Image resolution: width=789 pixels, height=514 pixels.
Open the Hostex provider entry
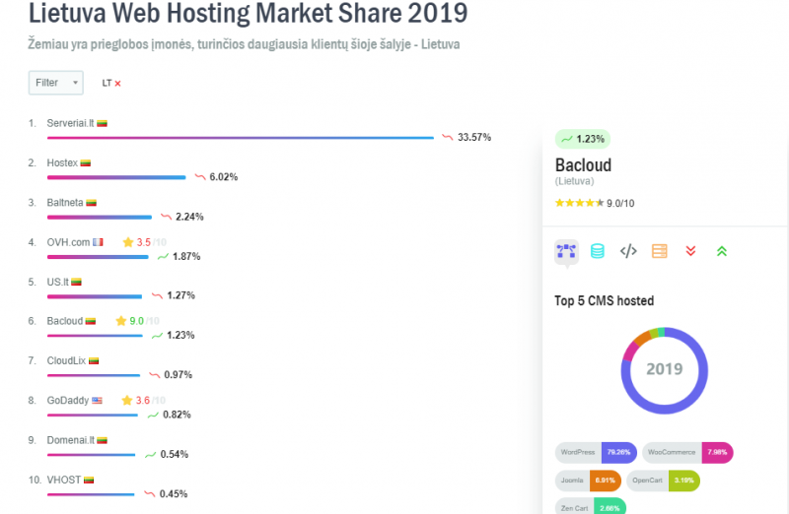tap(62, 162)
